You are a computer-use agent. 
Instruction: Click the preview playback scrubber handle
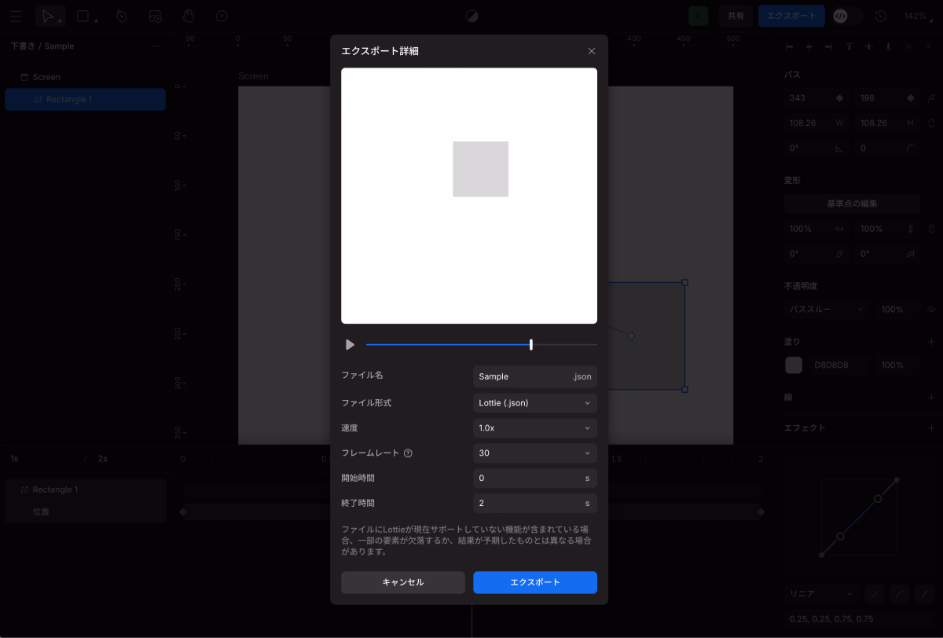coord(531,345)
